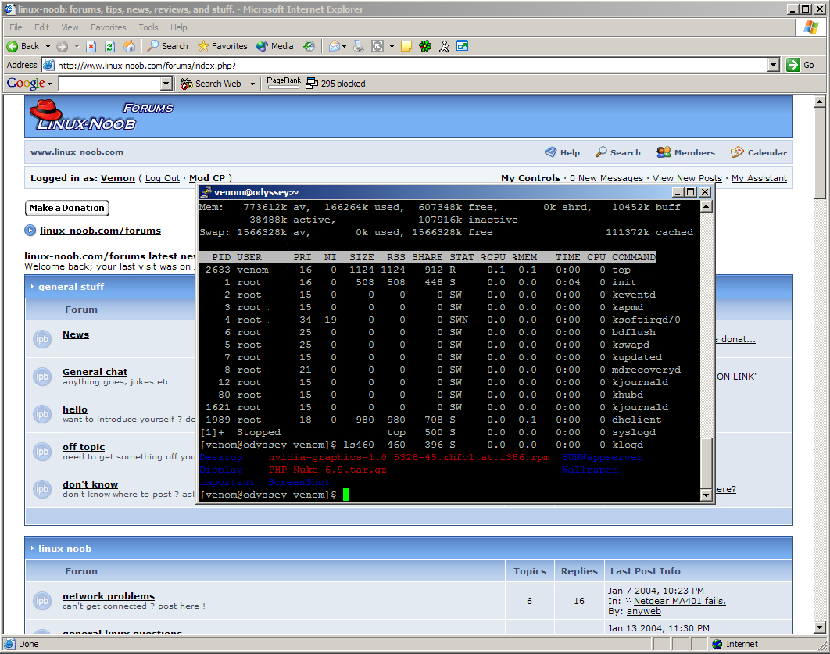Viewport: 830px width, 654px height.
Task: Open the Address bar dropdown arrow
Action: [773, 64]
